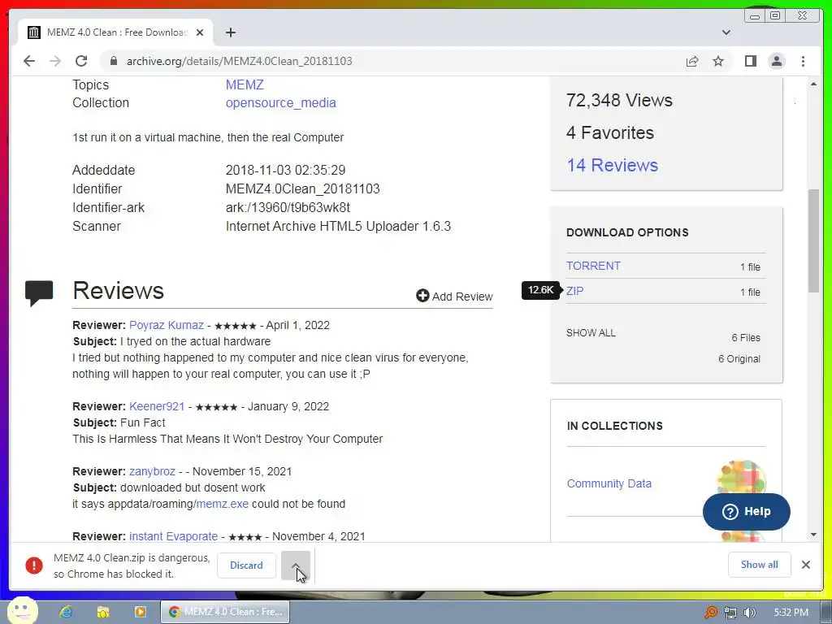Click Show all downloads
Viewport: 832px width, 624px height.
pos(760,565)
